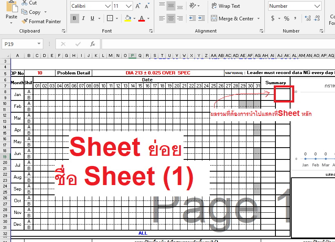This screenshot has width=335, height=242.
Task: Open the Borders tool
Action: (110, 18)
